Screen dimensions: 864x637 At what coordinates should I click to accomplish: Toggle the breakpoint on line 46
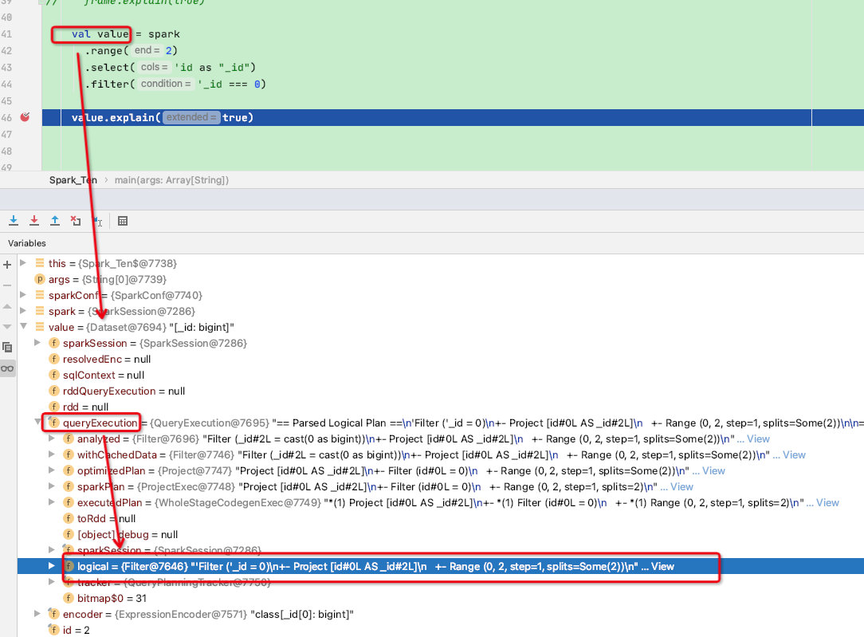25,117
